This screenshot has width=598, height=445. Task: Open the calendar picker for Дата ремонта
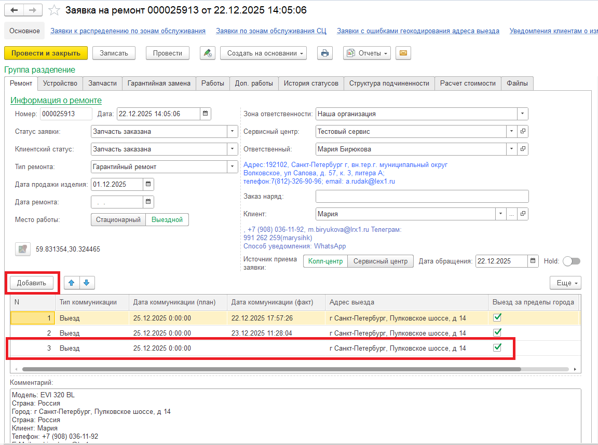(148, 202)
